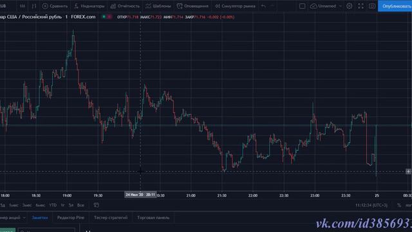Select the chart layout square icon
Screen dimensions: 412x232
(x=302, y=6)
